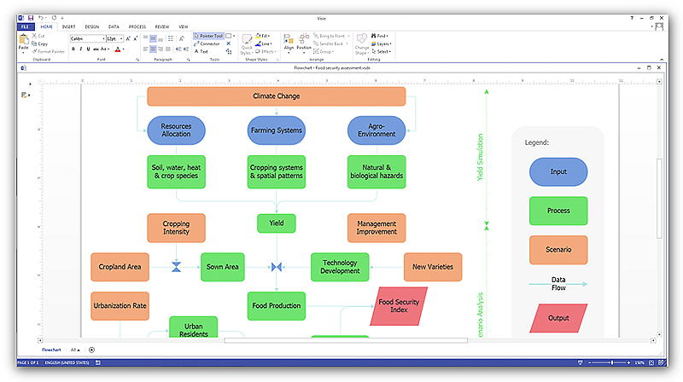Image resolution: width=683 pixels, height=382 pixels.
Task: Open the INSERT ribbon tab
Action: (x=68, y=26)
